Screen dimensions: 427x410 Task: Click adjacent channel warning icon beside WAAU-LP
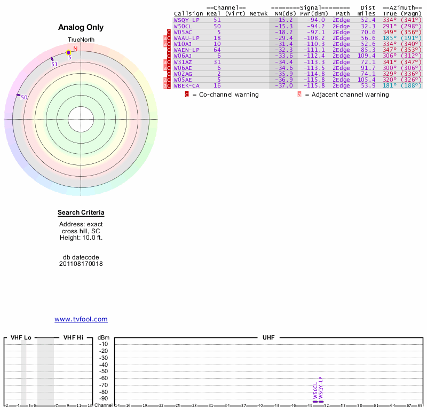coord(165,38)
